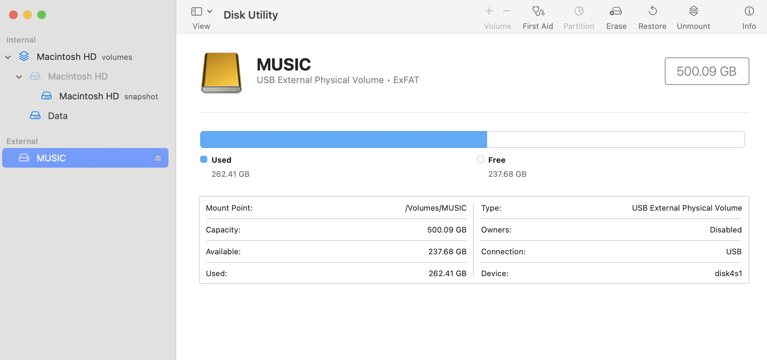The width and height of the screenshot is (767, 360).
Task: Click the blue used storage bar
Action: (343, 139)
